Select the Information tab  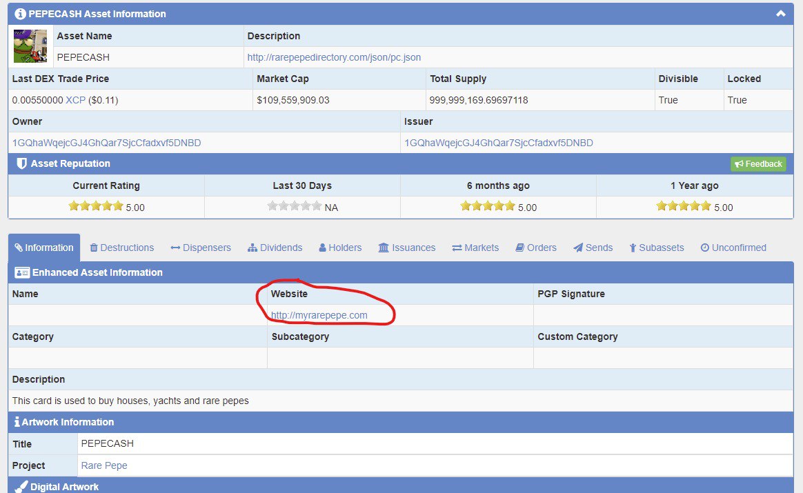(x=44, y=248)
